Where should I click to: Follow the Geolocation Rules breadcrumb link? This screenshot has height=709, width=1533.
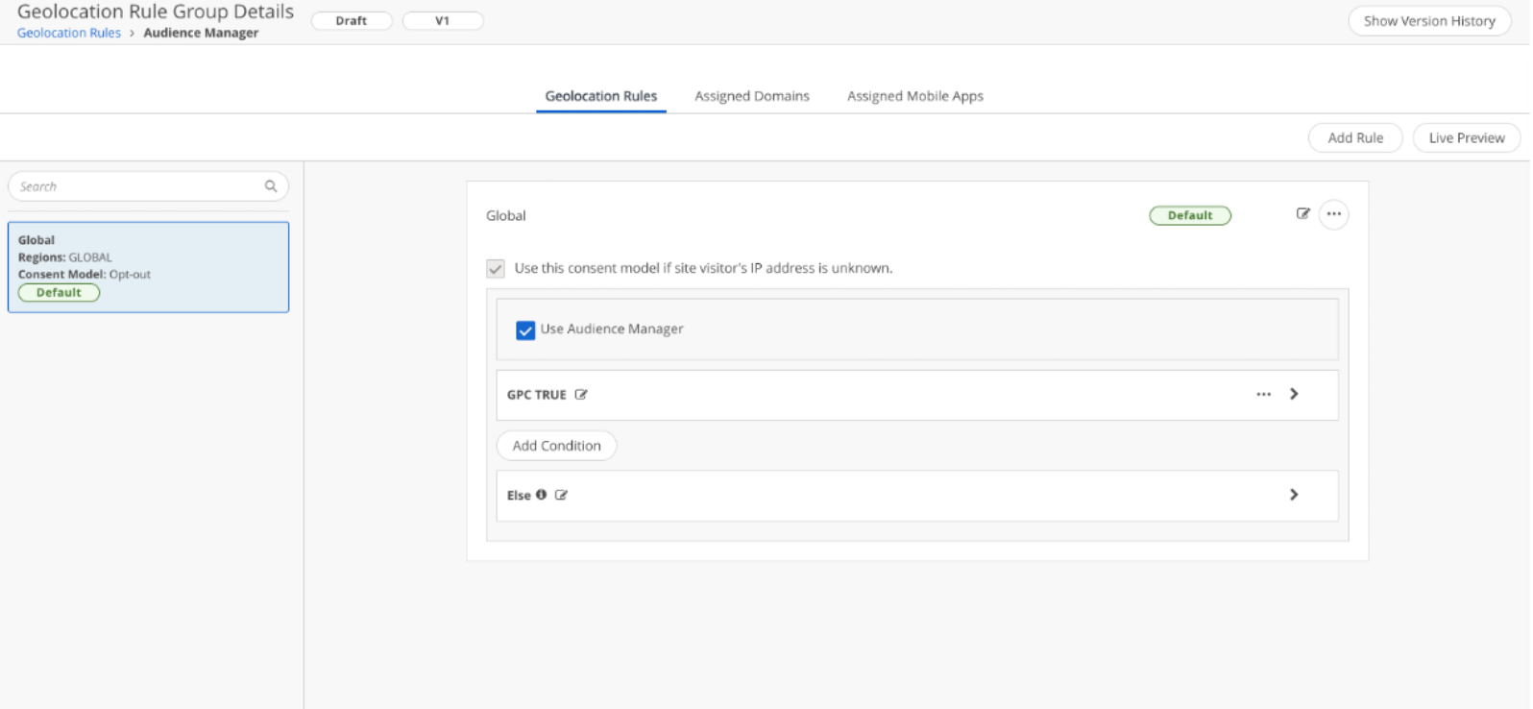pyautogui.click(x=69, y=33)
